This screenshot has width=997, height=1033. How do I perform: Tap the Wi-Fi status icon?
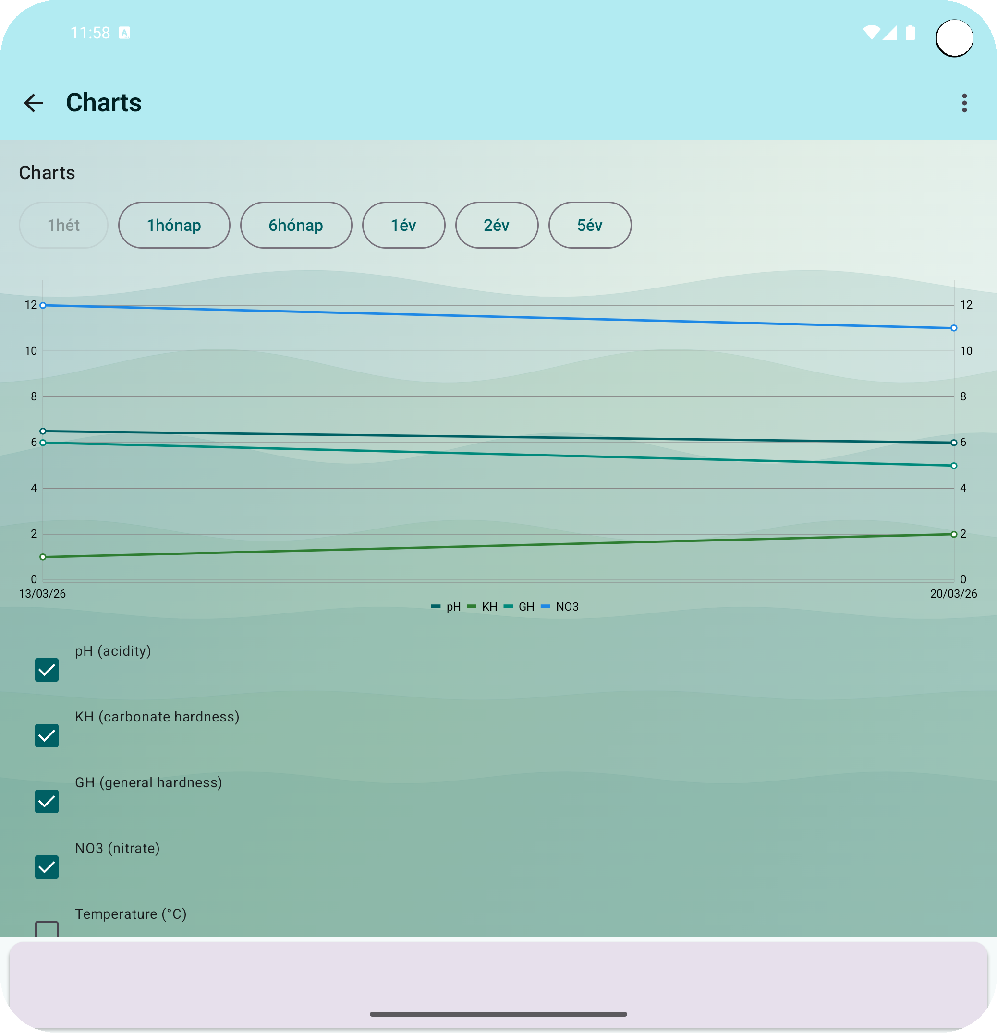[871, 33]
